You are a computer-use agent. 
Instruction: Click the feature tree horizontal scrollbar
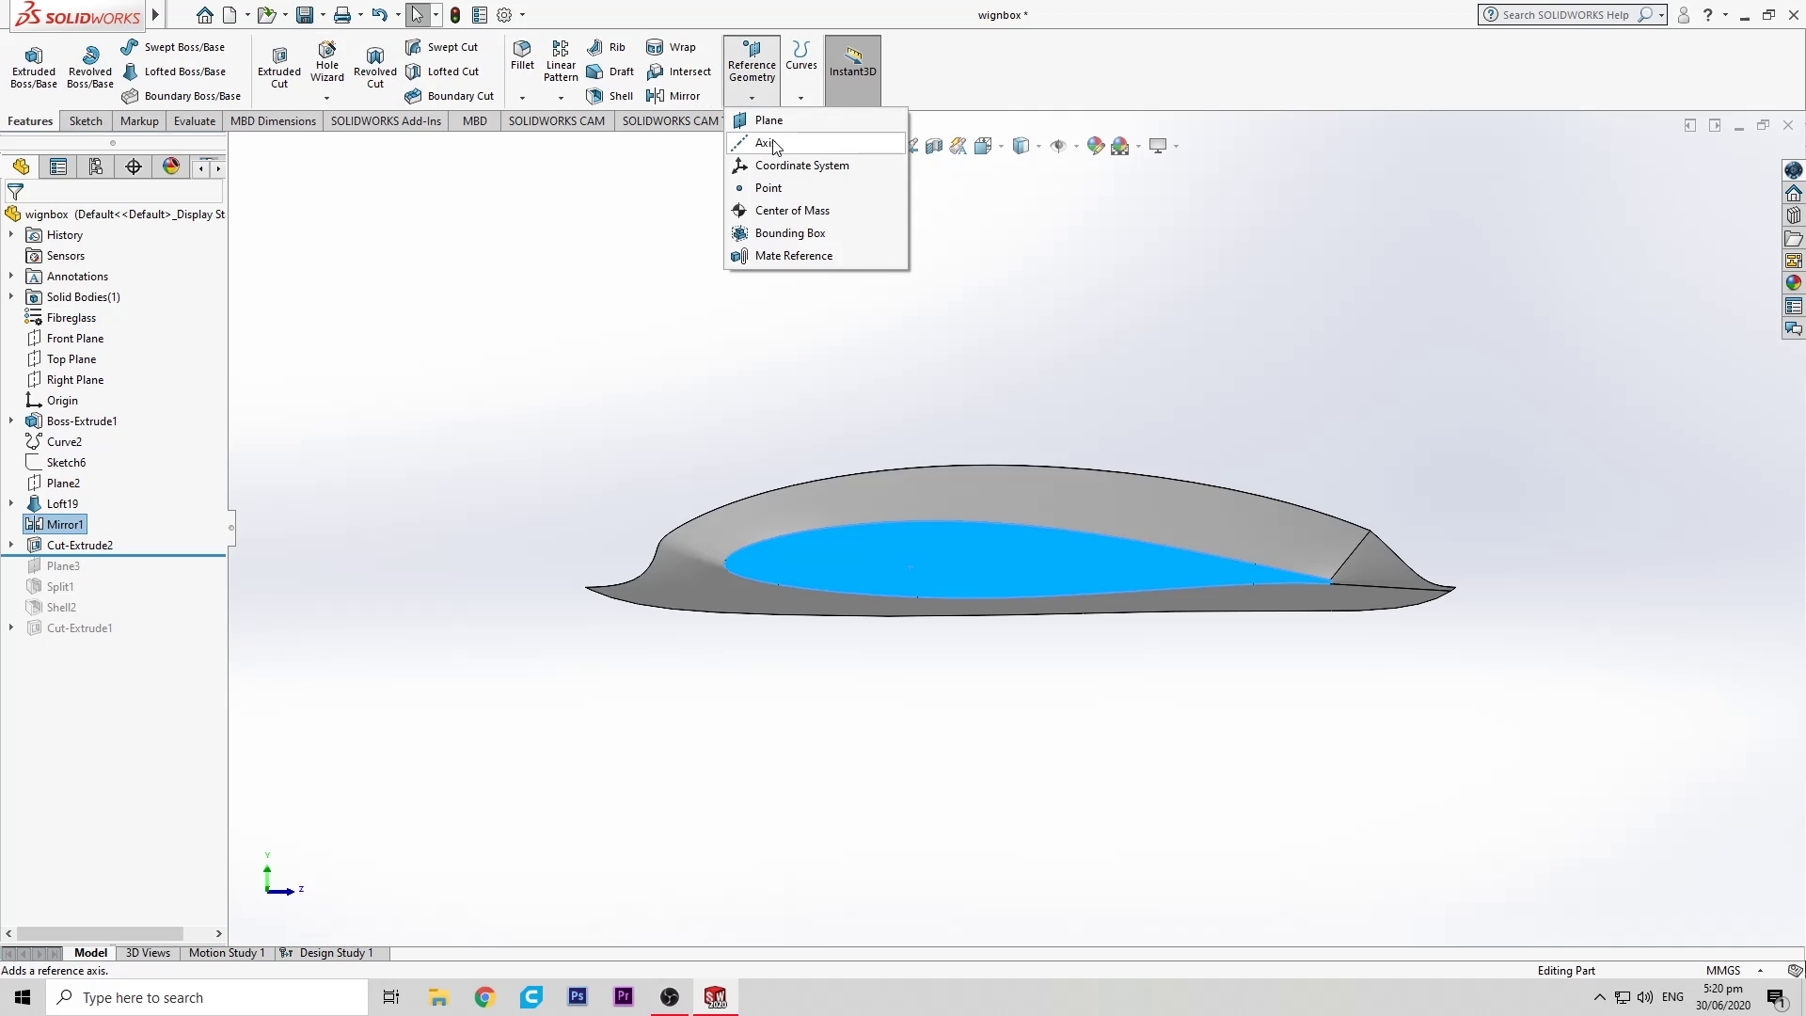coord(100,934)
